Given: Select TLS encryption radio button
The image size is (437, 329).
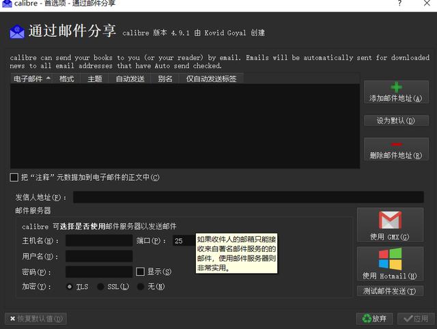Looking at the screenshot, I should [x=70, y=287].
